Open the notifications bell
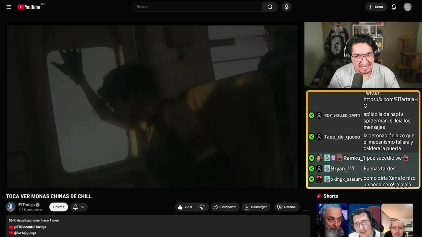 click(x=394, y=7)
